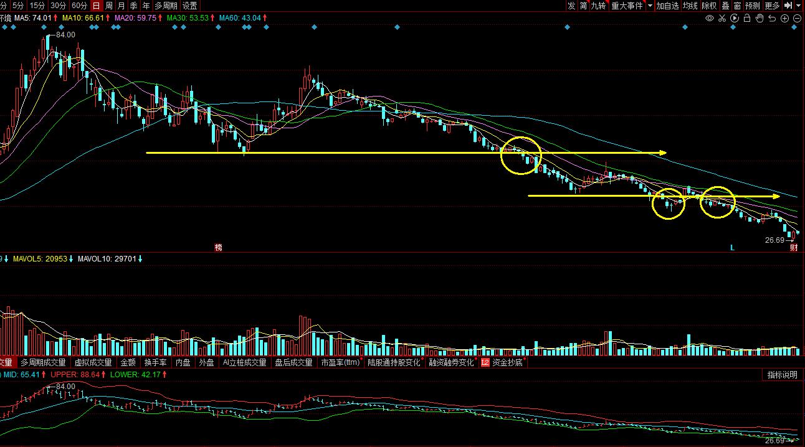Toggle the 除权 adjustment option
The width and height of the screenshot is (805, 447).
pyautogui.click(x=709, y=6)
